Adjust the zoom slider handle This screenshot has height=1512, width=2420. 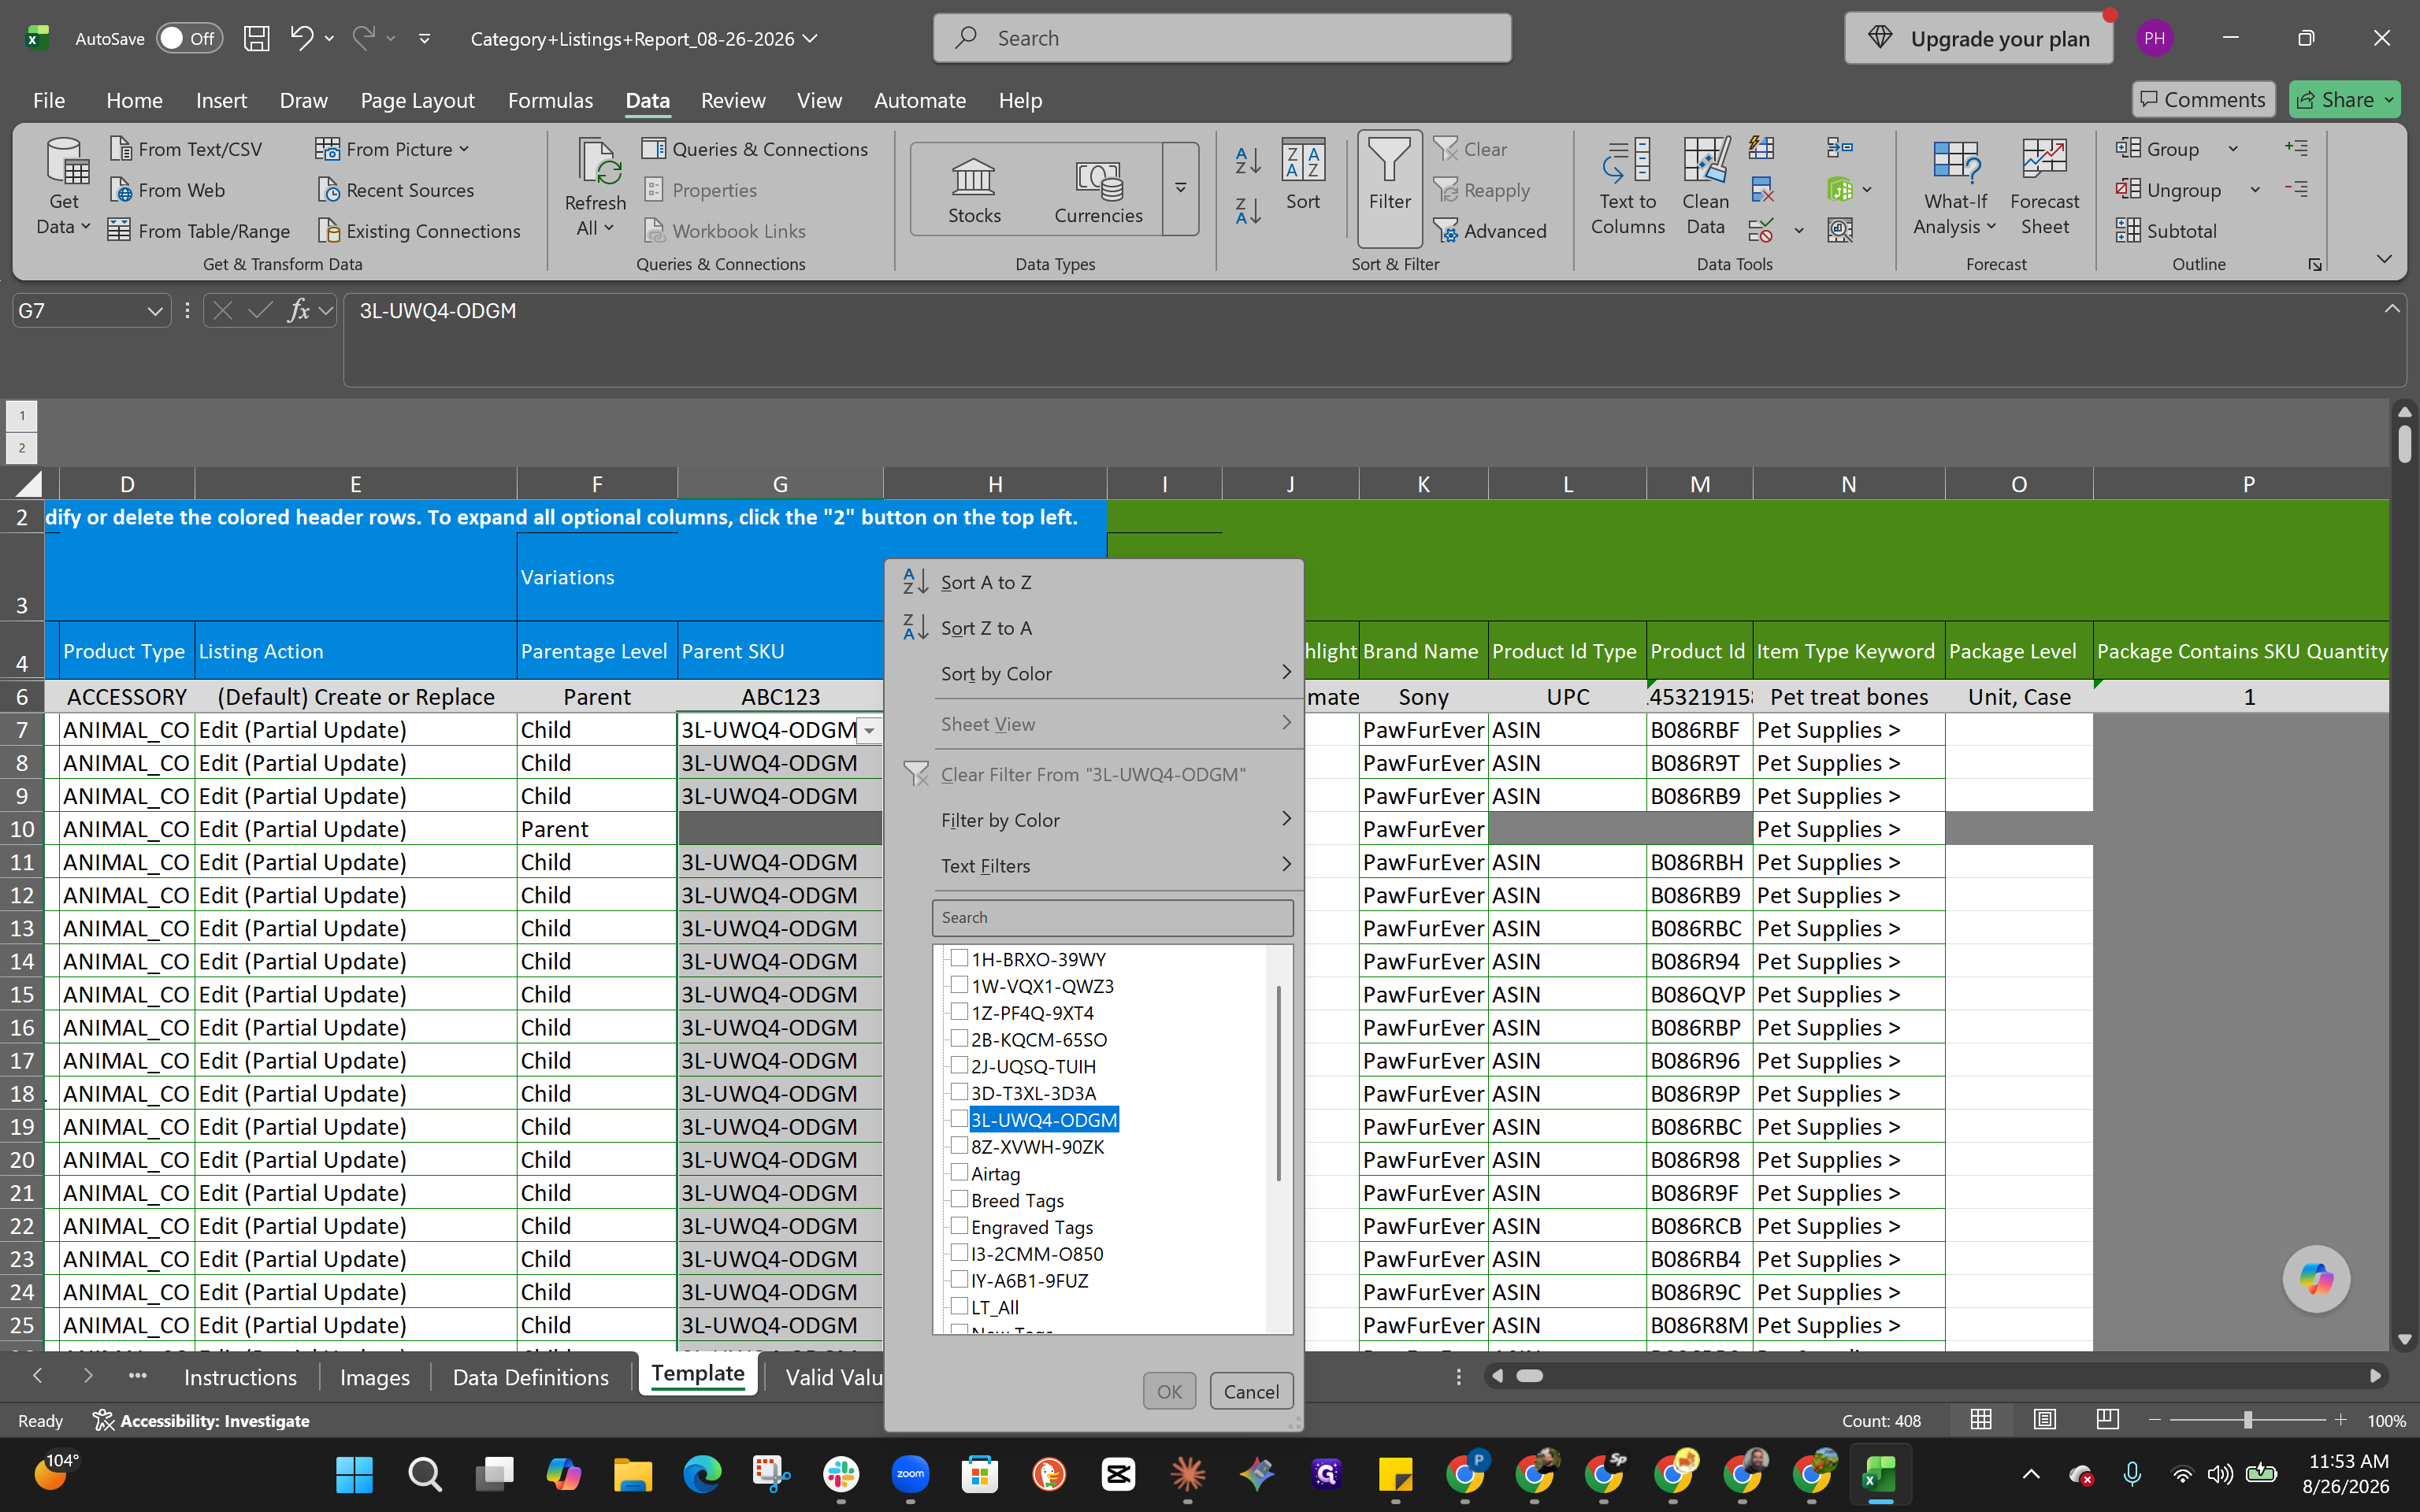tap(2247, 1420)
